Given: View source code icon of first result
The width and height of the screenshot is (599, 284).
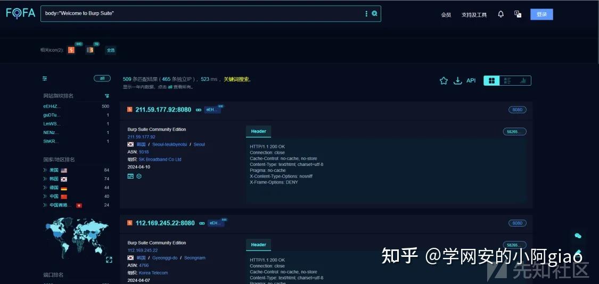Looking at the screenshot, I should click(x=130, y=177).
